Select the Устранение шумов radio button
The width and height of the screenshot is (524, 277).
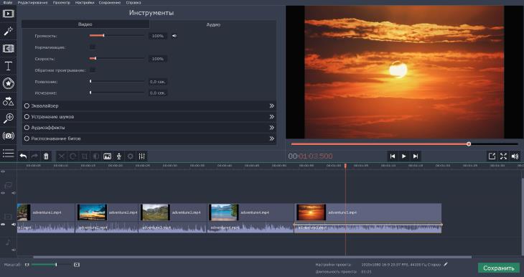pos(27,117)
